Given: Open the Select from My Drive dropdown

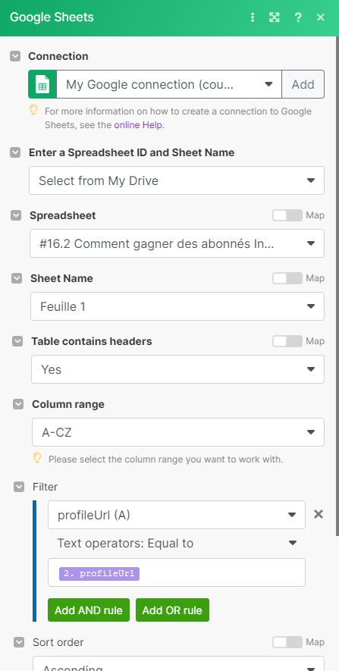Looking at the screenshot, I should [x=177, y=180].
